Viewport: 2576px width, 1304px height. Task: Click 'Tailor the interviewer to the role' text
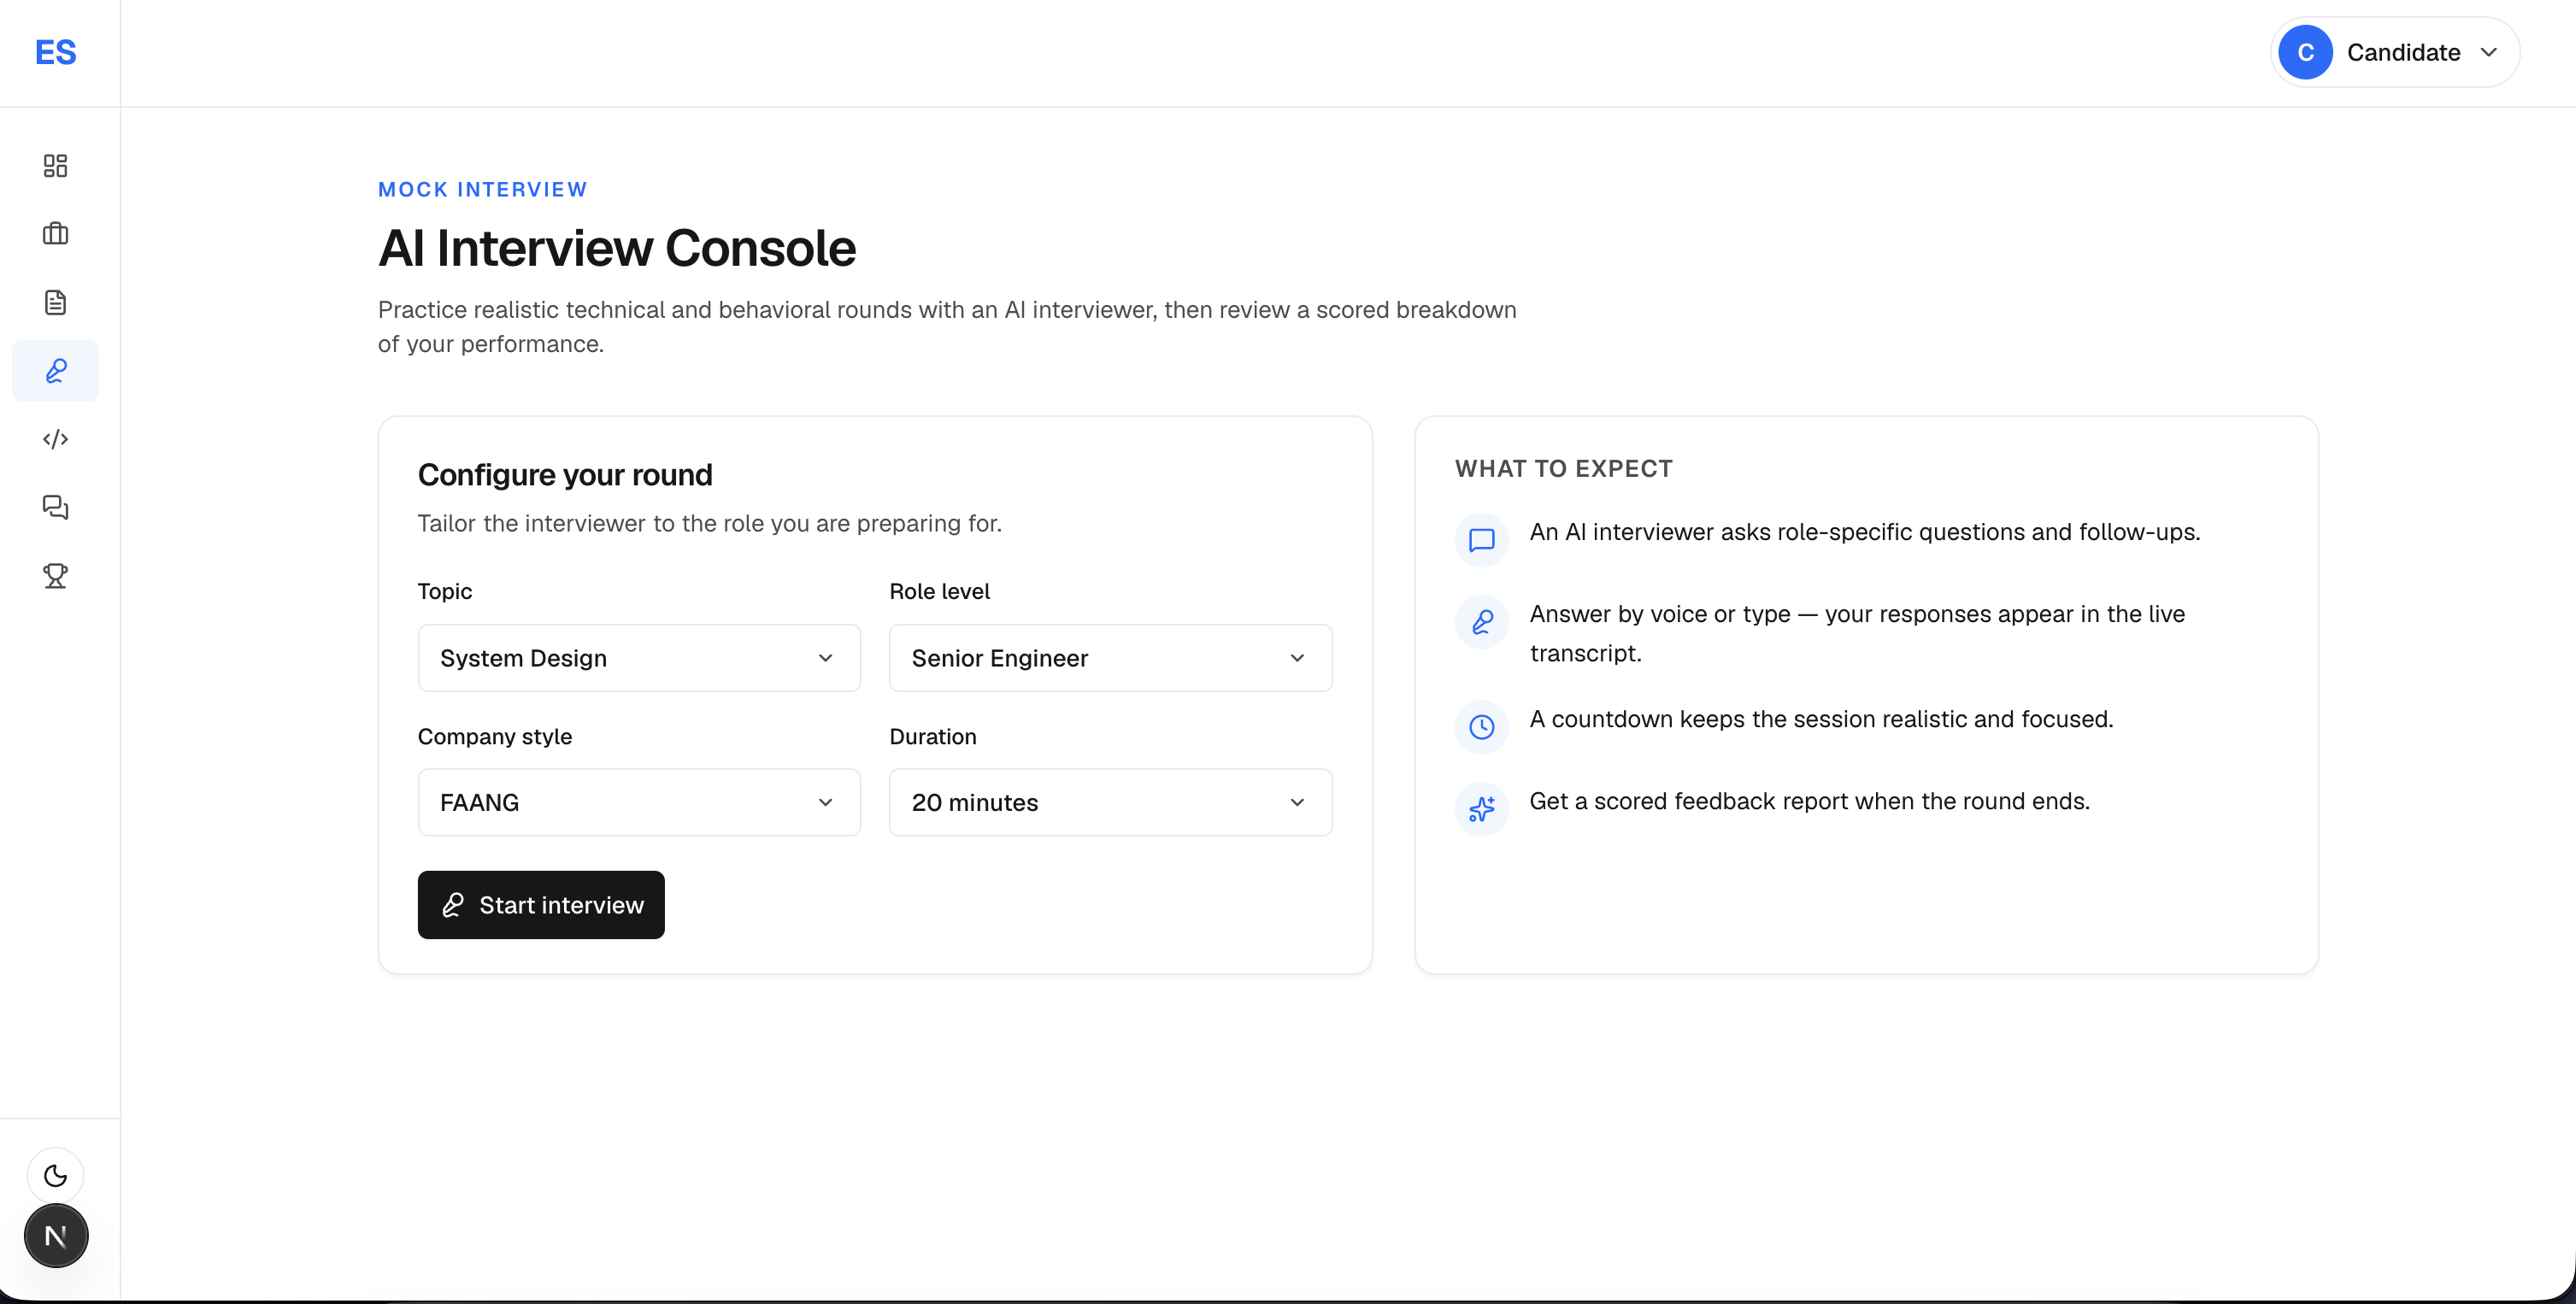click(x=710, y=524)
